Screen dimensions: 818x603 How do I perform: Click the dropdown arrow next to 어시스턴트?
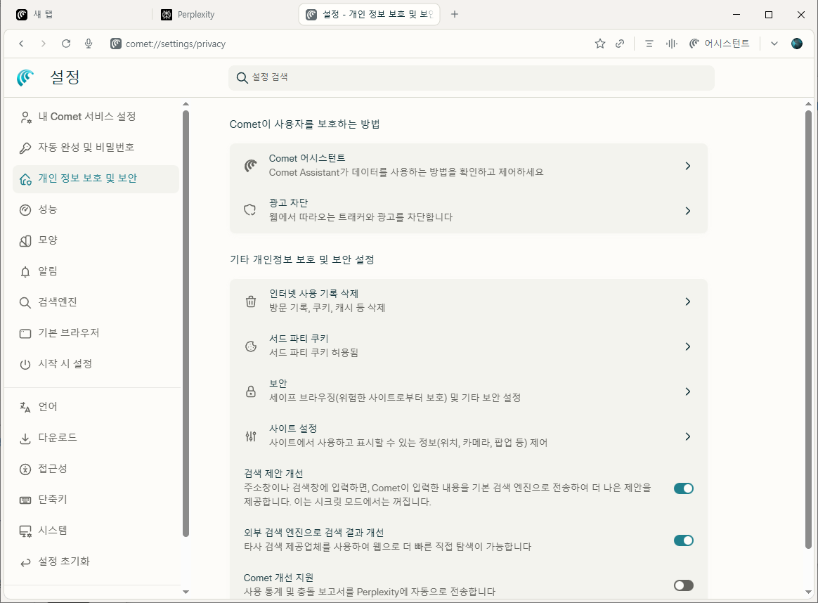774,43
